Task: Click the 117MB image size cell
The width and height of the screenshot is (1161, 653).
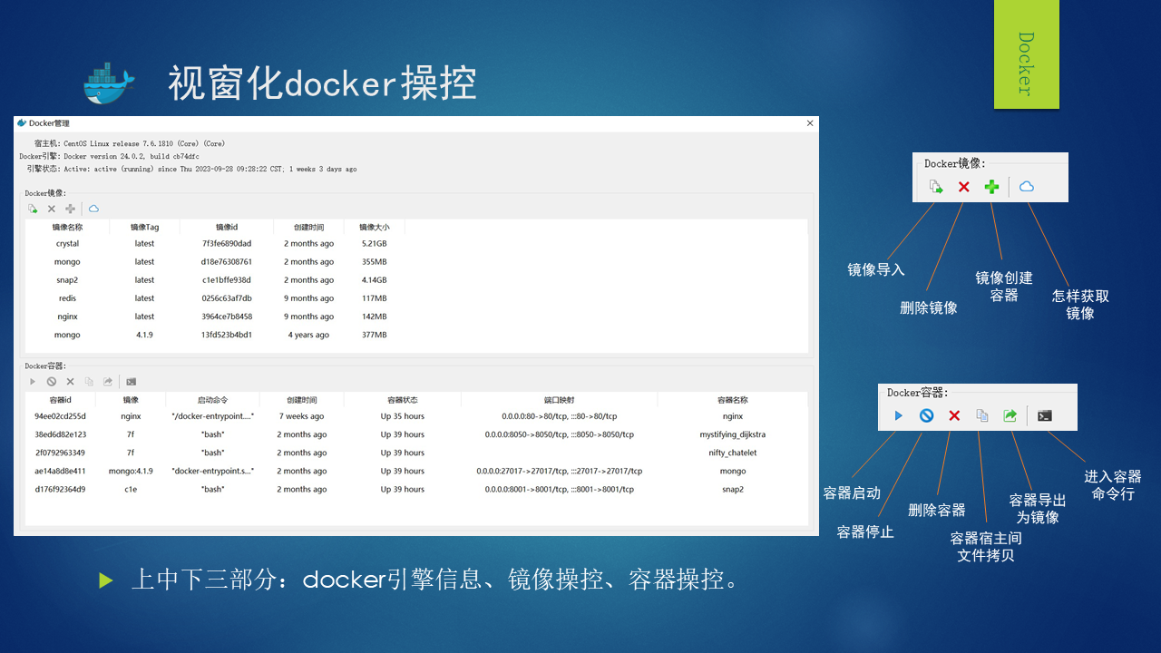Action: point(375,298)
